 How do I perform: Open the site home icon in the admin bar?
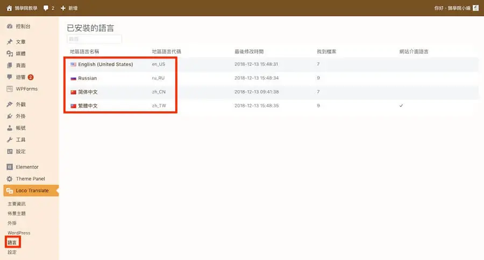9,8
